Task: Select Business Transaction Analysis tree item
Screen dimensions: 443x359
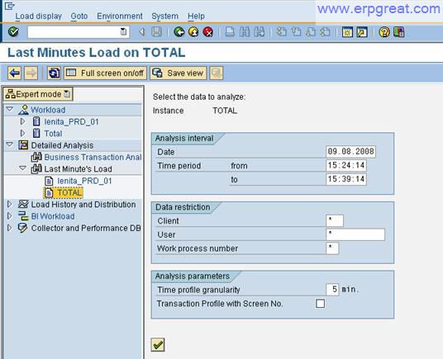Action: point(93,157)
